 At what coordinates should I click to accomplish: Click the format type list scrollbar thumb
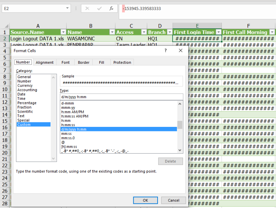180,125
